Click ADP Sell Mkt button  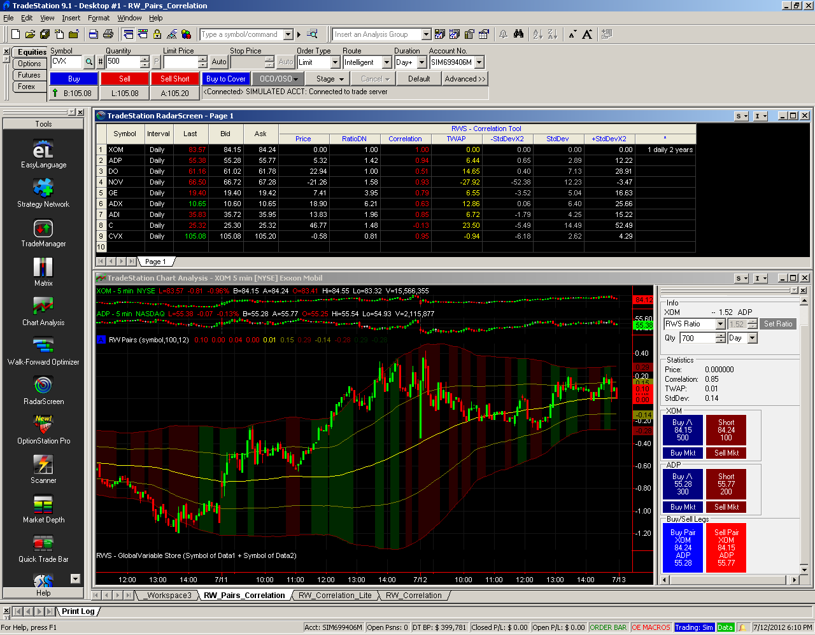click(x=726, y=507)
